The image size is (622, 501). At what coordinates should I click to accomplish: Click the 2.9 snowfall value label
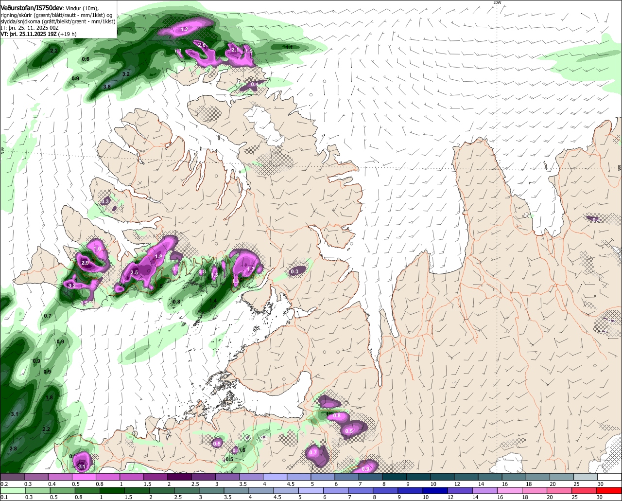[86, 263]
